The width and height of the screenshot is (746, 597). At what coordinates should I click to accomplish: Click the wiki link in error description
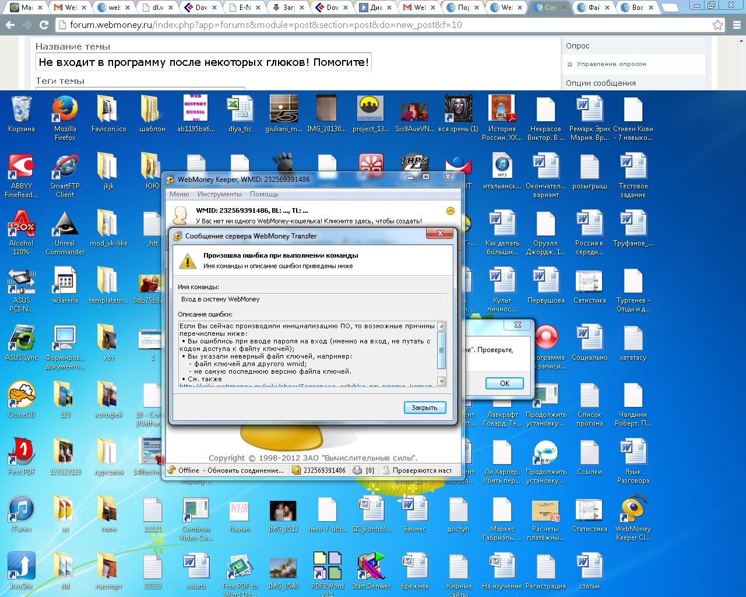[306, 385]
